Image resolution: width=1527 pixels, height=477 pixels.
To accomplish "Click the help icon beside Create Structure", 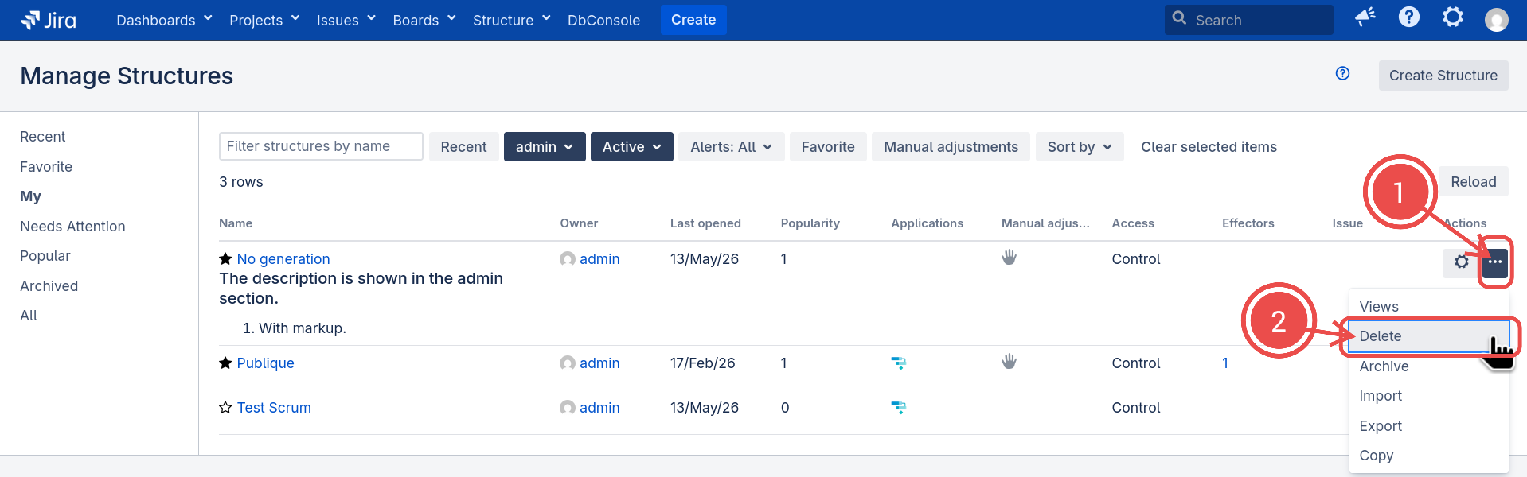I will click(1343, 74).
